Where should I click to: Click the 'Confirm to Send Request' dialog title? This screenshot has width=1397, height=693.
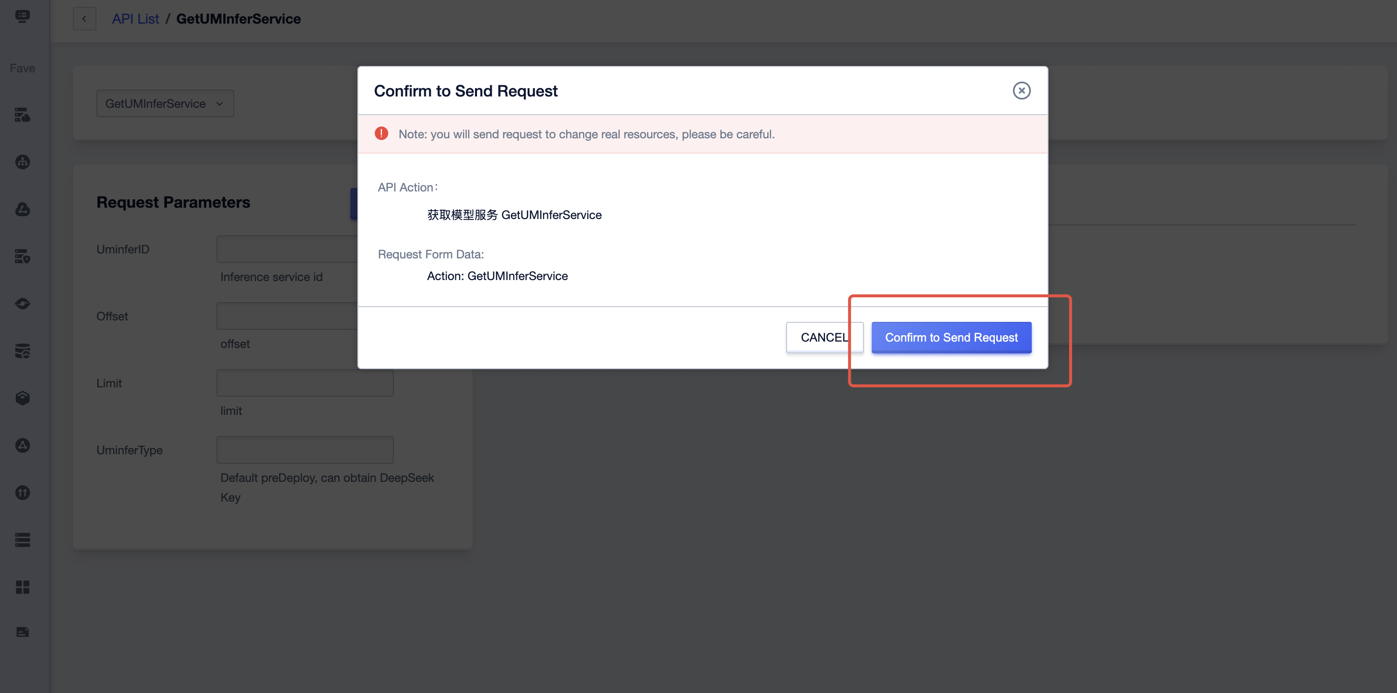click(x=465, y=91)
